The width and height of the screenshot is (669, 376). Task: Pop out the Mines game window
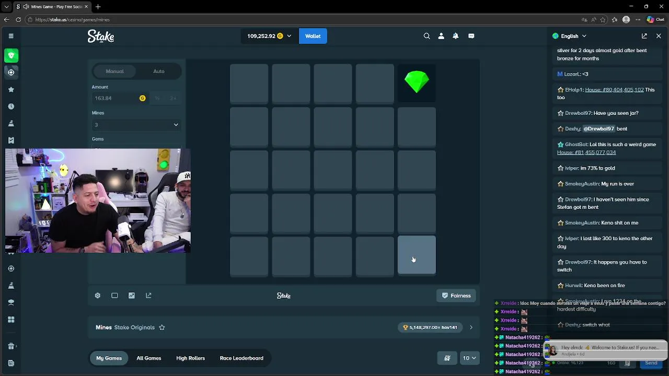point(148,296)
